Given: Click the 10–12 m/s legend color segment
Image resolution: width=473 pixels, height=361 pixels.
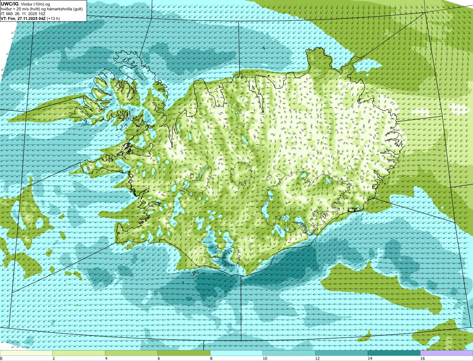Looking at the screenshot, I should coord(289,353).
